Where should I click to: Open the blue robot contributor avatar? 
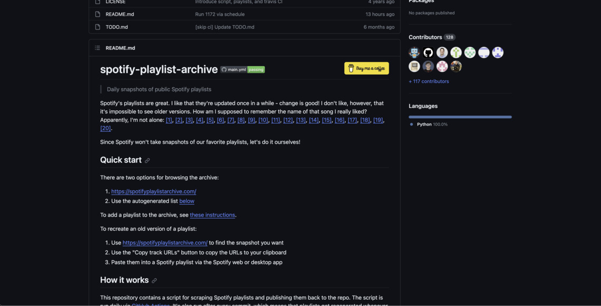[x=414, y=53]
